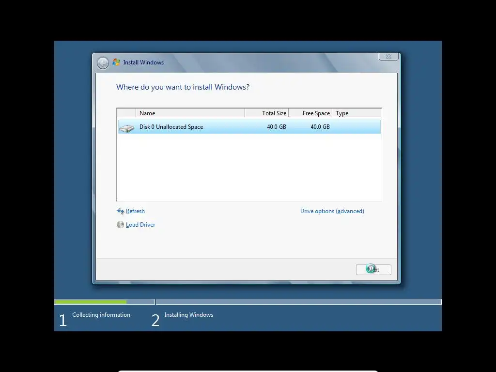The width and height of the screenshot is (496, 372).
Task: Click the 'Where do you want to install Windows?' heading
Action: click(183, 87)
